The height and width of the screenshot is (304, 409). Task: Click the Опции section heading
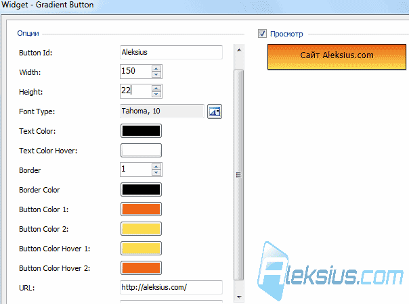coord(28,34)
